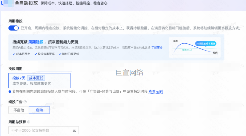
Task: Click the 投放周期 section label
Action: (15, 69)
